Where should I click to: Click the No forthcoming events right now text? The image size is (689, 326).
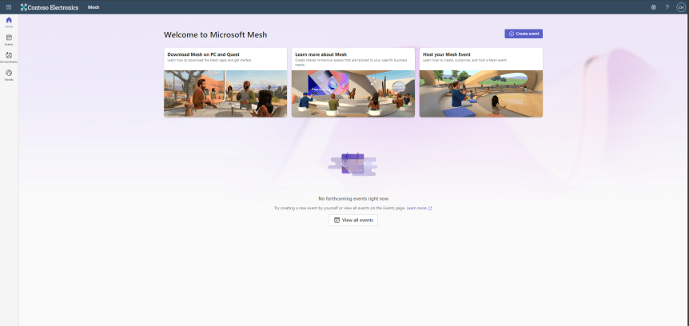tap(353, 199)
